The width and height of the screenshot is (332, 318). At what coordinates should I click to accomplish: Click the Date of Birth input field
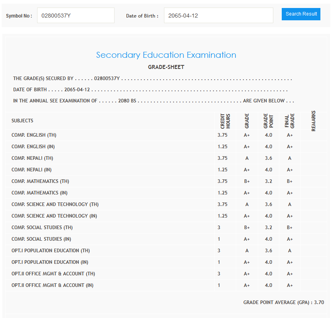(x=218, y=16)
